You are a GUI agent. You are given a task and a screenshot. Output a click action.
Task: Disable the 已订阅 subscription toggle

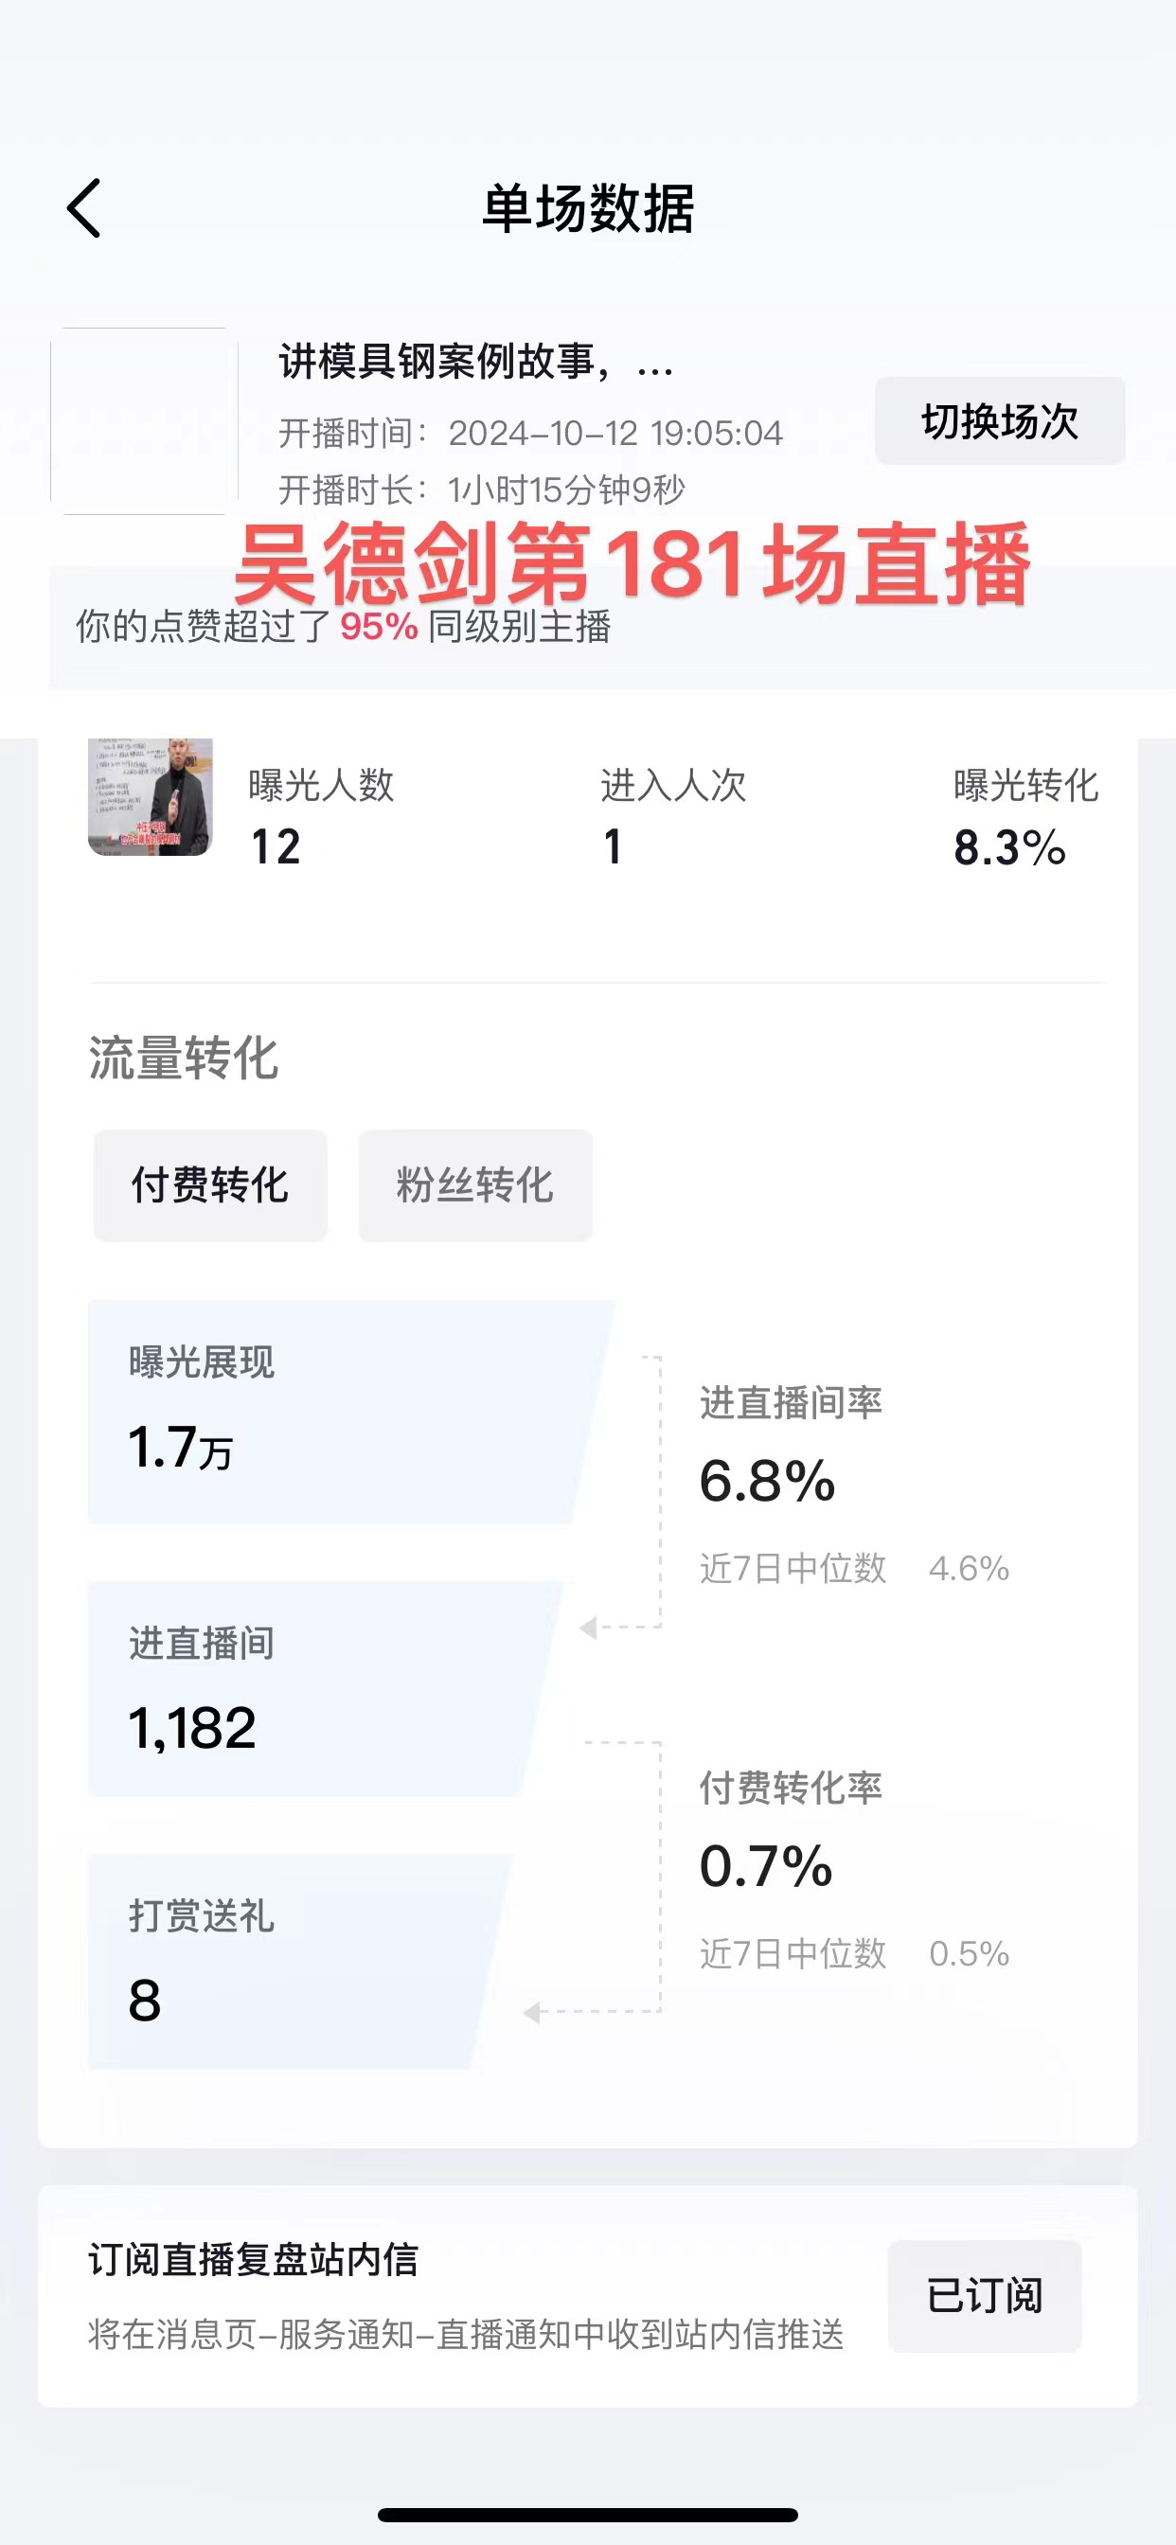[983, 2294]
